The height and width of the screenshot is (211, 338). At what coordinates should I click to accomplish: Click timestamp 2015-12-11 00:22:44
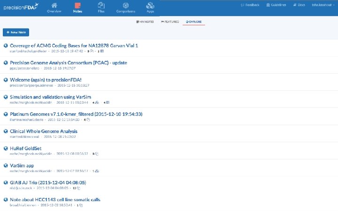(72, 103)
